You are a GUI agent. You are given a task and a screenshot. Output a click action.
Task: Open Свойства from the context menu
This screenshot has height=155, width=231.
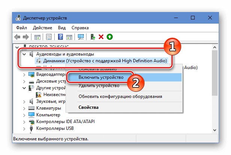(x=124, y=107)
